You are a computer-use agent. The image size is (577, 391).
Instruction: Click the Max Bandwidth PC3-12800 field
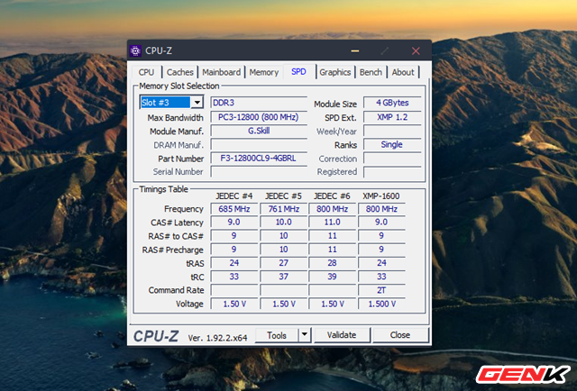[x=257, y=117]
